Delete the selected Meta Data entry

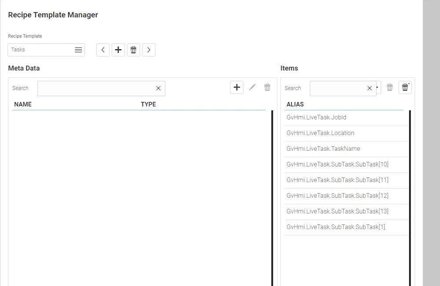(267, 87)
